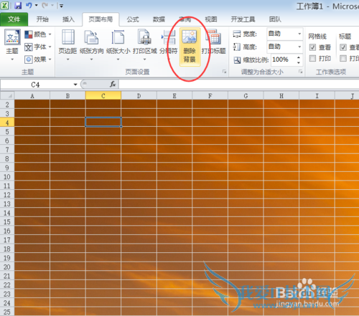Toggle 标题 打印 (Headings Print) checkbox

click(343, 58)
